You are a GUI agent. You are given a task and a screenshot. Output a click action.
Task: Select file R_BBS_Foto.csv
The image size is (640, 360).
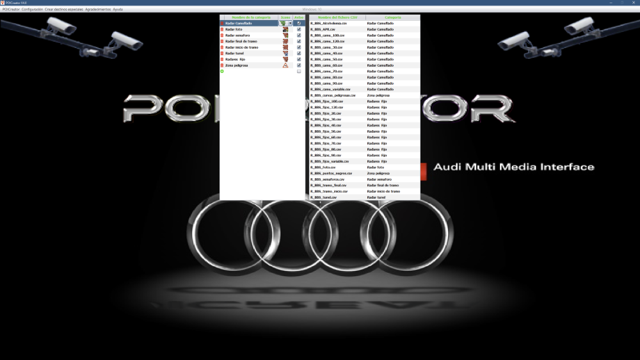[x=323, y=167]
